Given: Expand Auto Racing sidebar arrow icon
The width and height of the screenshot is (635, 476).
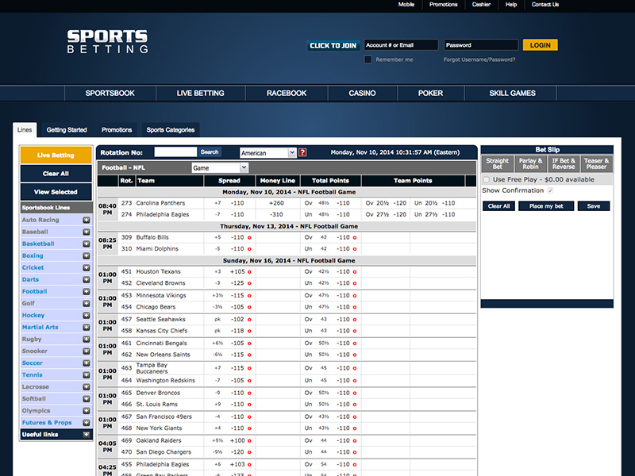Looking at the screenshot, I should pyautogui.click(x=87, y=220).
